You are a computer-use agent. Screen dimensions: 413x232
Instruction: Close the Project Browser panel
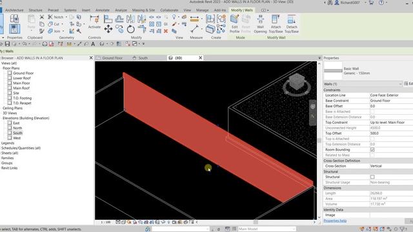click(91, 57)
